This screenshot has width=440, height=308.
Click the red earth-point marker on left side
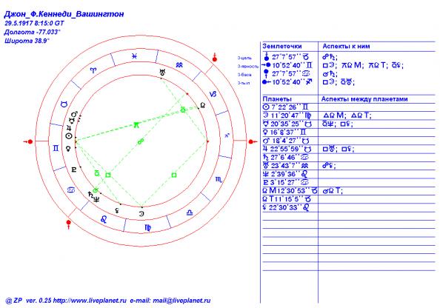pyautogui.click(x=28, y=141)
